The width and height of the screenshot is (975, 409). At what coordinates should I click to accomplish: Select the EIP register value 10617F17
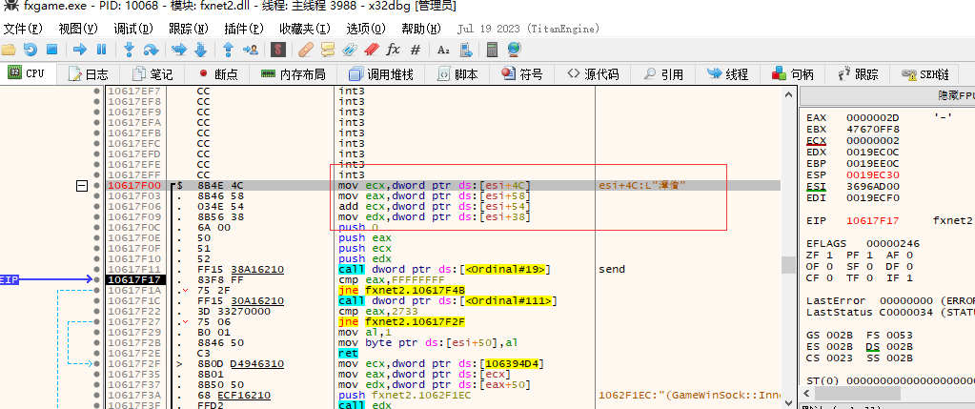(x=873, y=220)
